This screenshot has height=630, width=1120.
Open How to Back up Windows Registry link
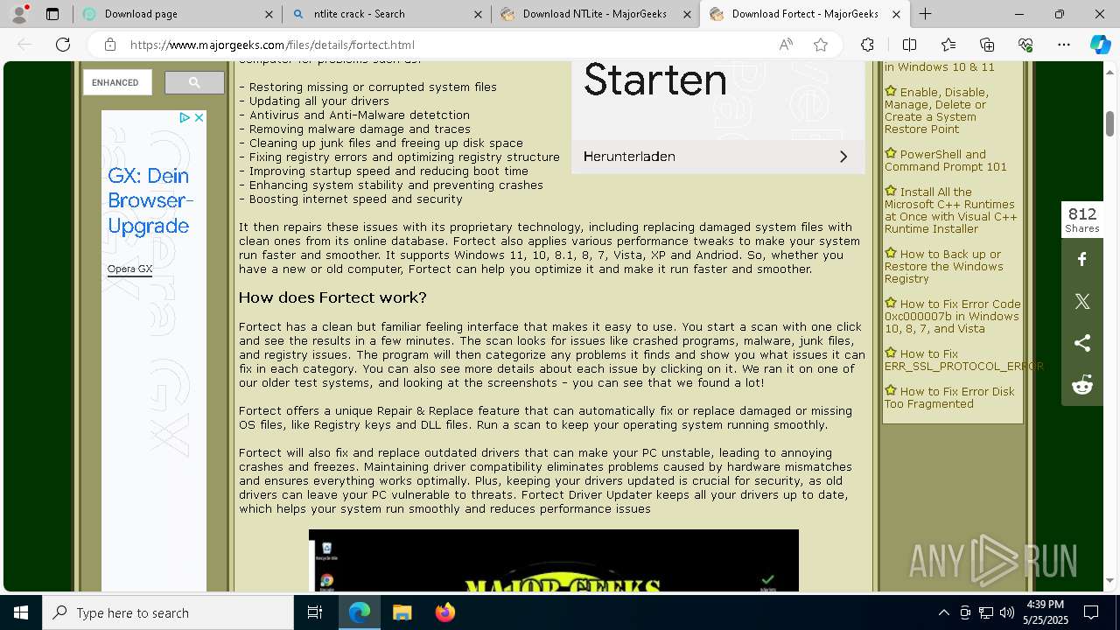click(x=942, y=266)
